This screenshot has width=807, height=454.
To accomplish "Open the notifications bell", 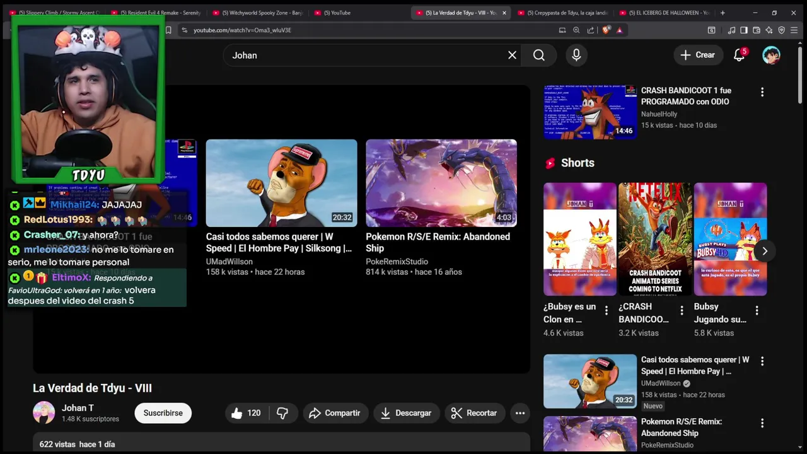I will coord(740,55).
